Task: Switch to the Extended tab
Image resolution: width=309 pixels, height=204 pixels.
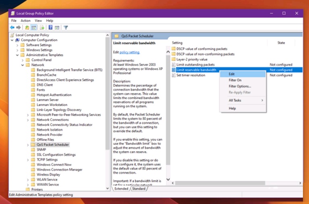Action: (121, 189)
